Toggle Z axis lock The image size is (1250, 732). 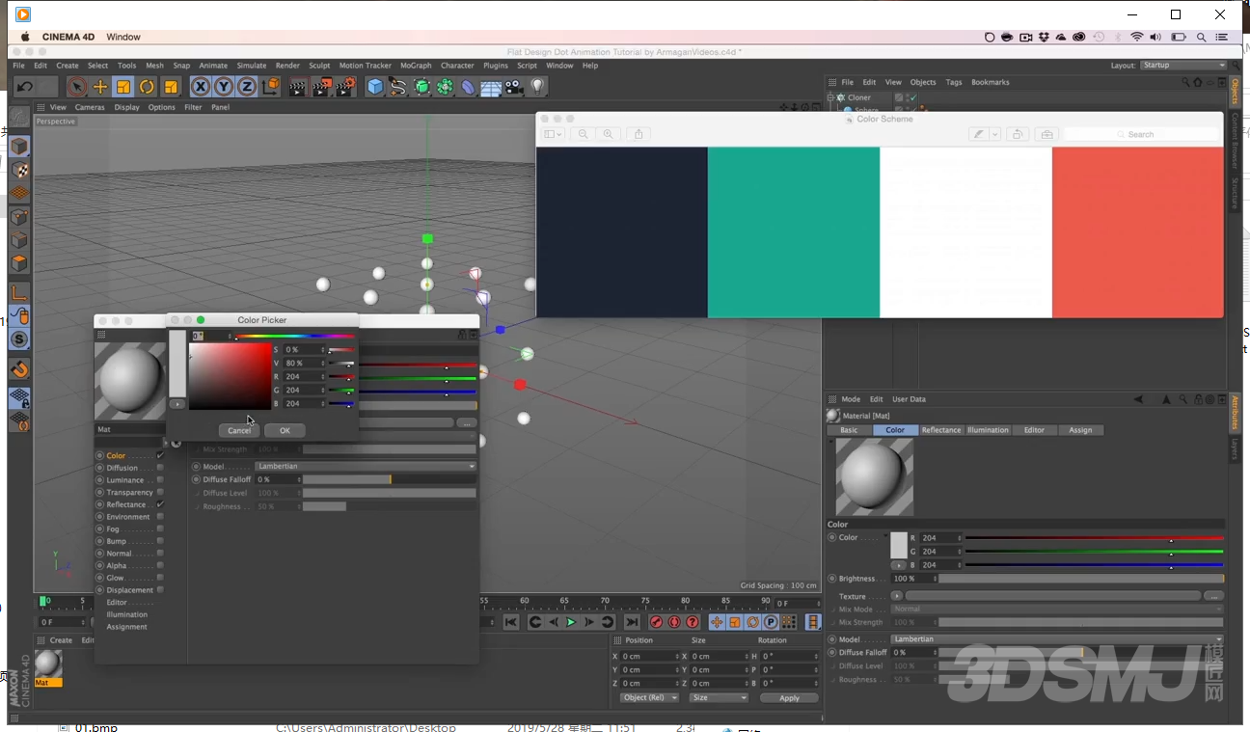(x=247, y=87)
